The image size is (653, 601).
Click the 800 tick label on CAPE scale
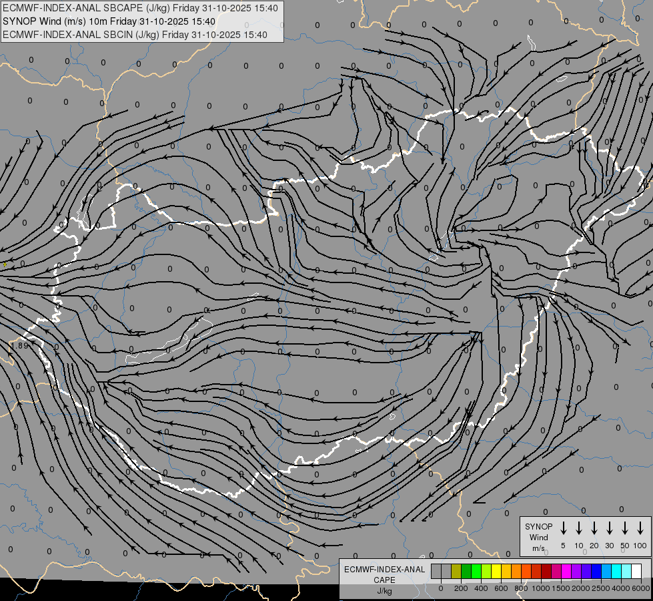pyautogui.click(x=521, y=588)
